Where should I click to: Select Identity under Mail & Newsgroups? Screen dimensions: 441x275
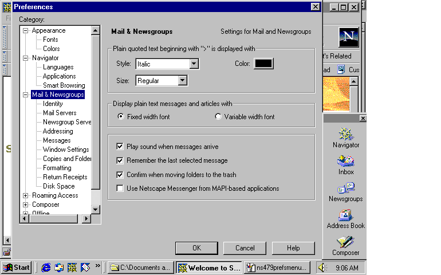click(x=53, y=104)
